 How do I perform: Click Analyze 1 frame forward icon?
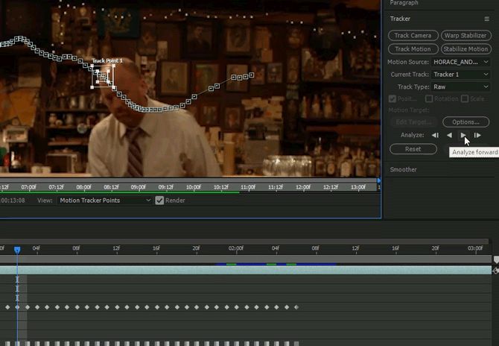[x=477, y=135]
